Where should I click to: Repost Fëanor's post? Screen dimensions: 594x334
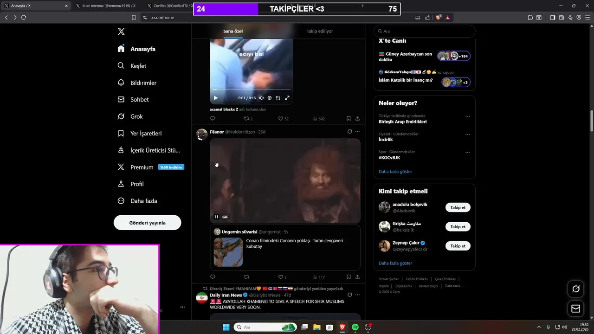click(246, 277)
